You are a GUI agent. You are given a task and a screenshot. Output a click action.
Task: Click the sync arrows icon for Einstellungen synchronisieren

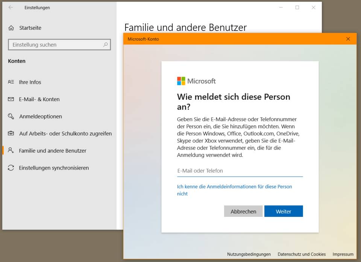click(x=11, y=168)
